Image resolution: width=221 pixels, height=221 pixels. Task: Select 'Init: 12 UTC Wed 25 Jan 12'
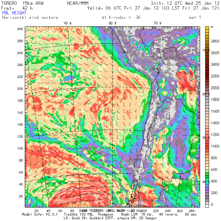click(x=185, y=3)
